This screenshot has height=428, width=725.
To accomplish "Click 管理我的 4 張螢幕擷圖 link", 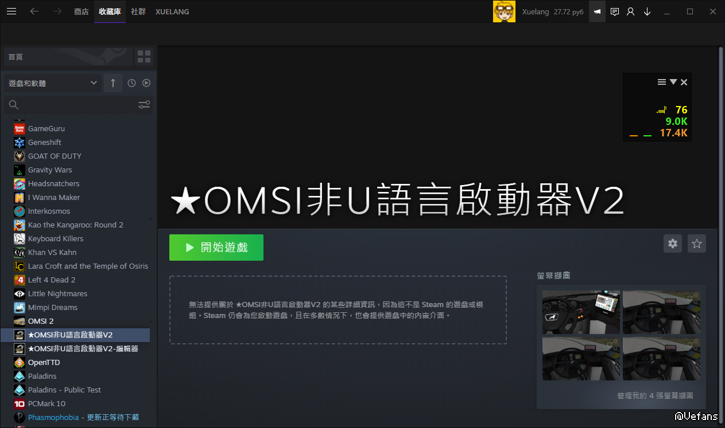I will 655,395.
